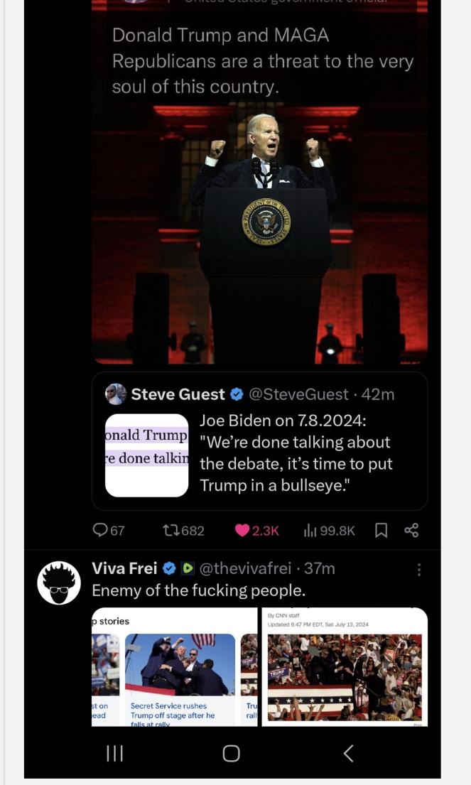Tap Android recent apps button
The image size is (471, 785).
(114, 754)
